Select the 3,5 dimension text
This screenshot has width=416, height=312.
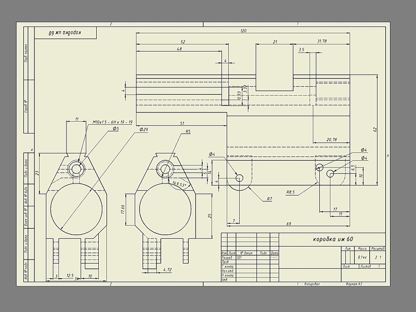pyautogui.click(x=302, y=49)
